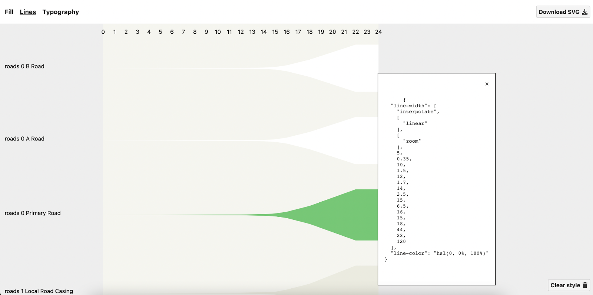Click zoom level 11 on the axis
This screenshot has width=593, height=295.
click(x=229, y=32)
